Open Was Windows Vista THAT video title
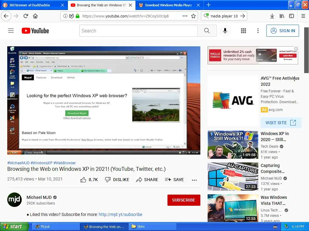309x231 pixels. [x=274, y=200]
